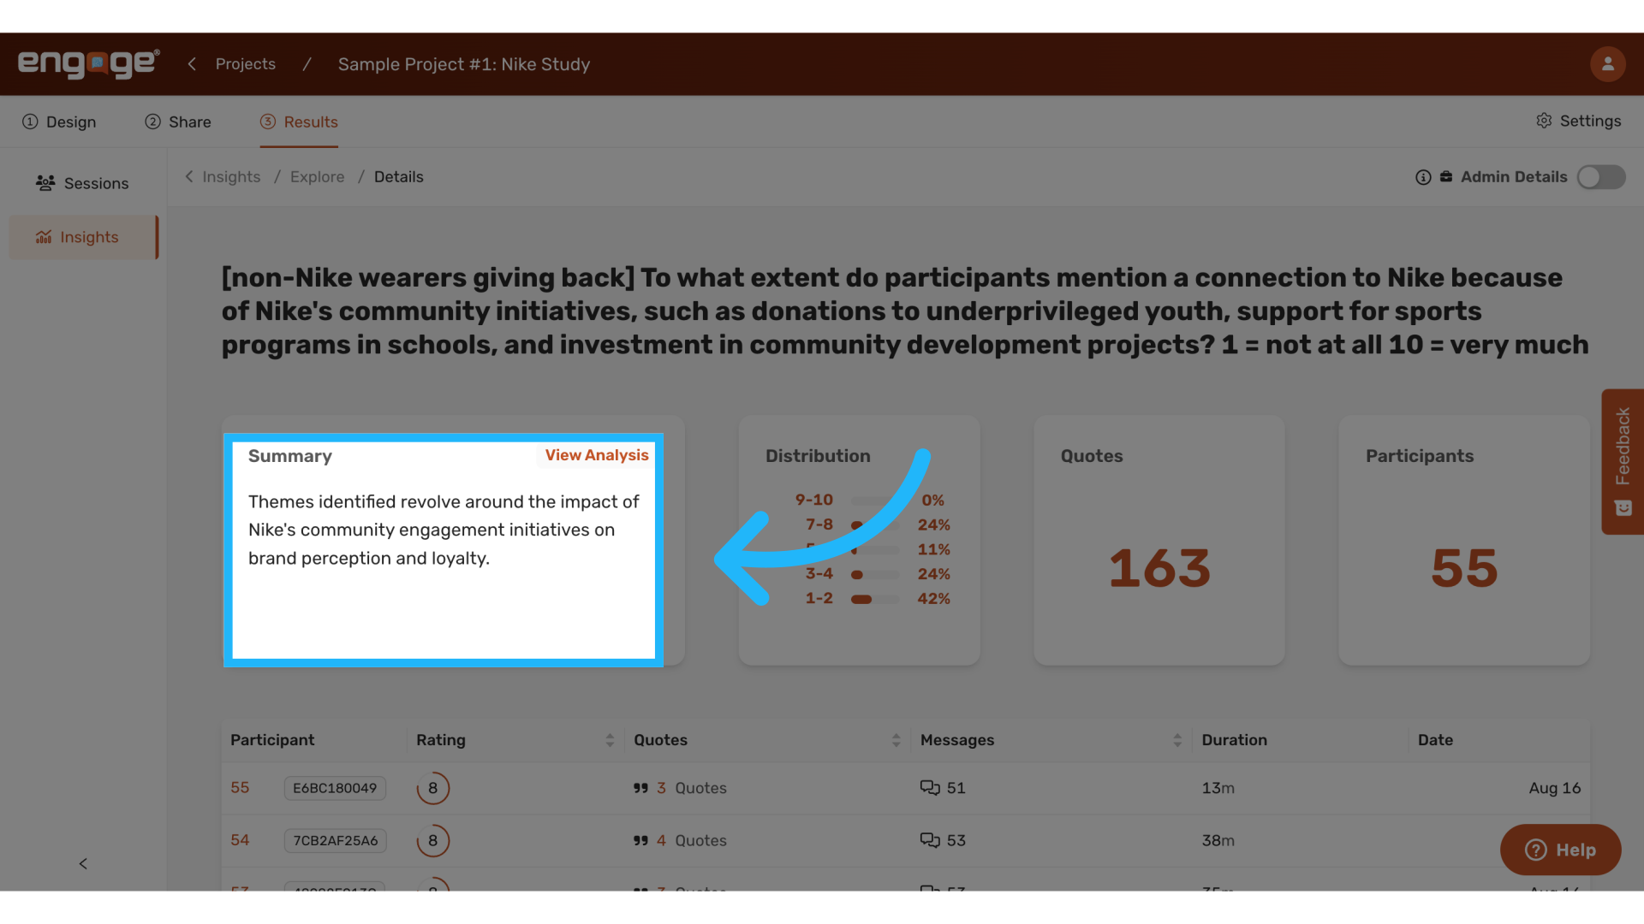The width and height of the screenshot is (1644, 924).
Task: Go back using the header chevron before Projects
Action: pyautogui.click(x=192, y=64)
